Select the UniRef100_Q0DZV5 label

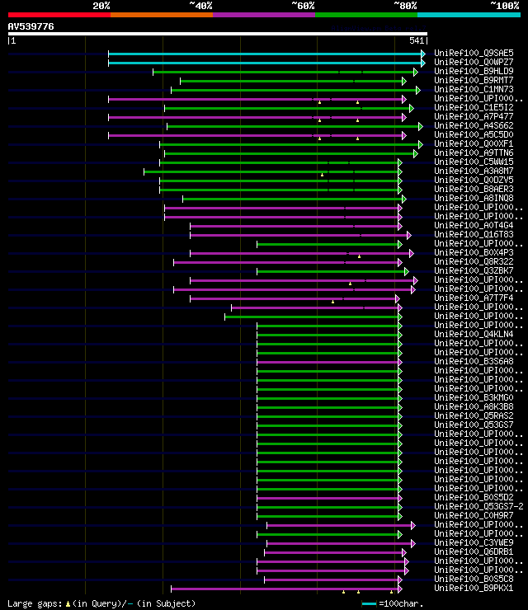474,181
